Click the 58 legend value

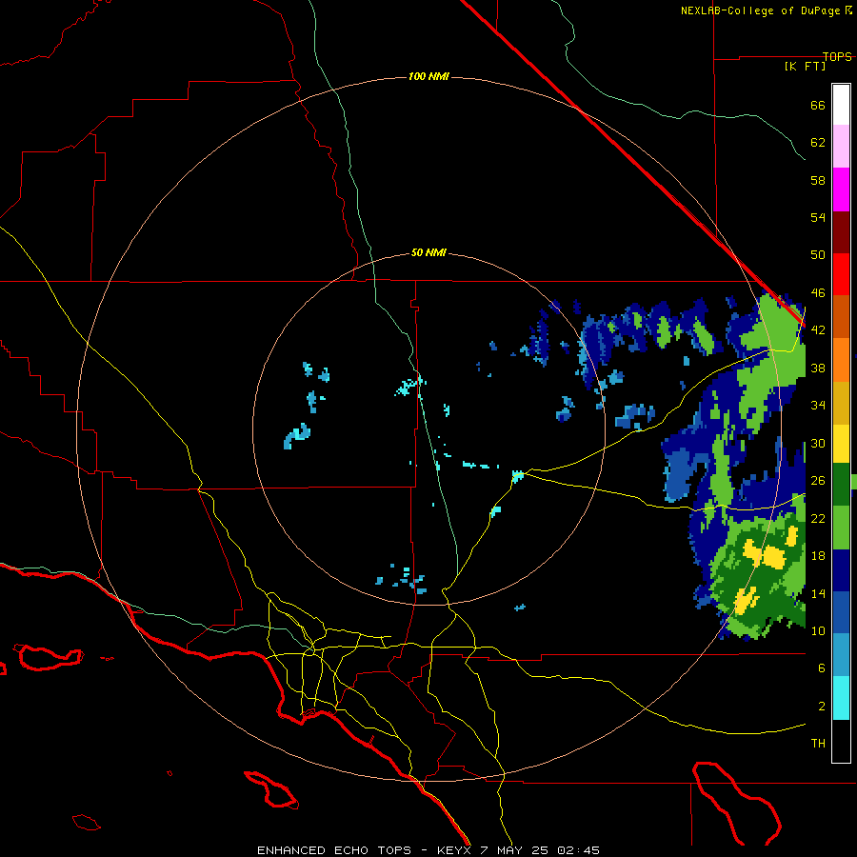click(818, 180)
